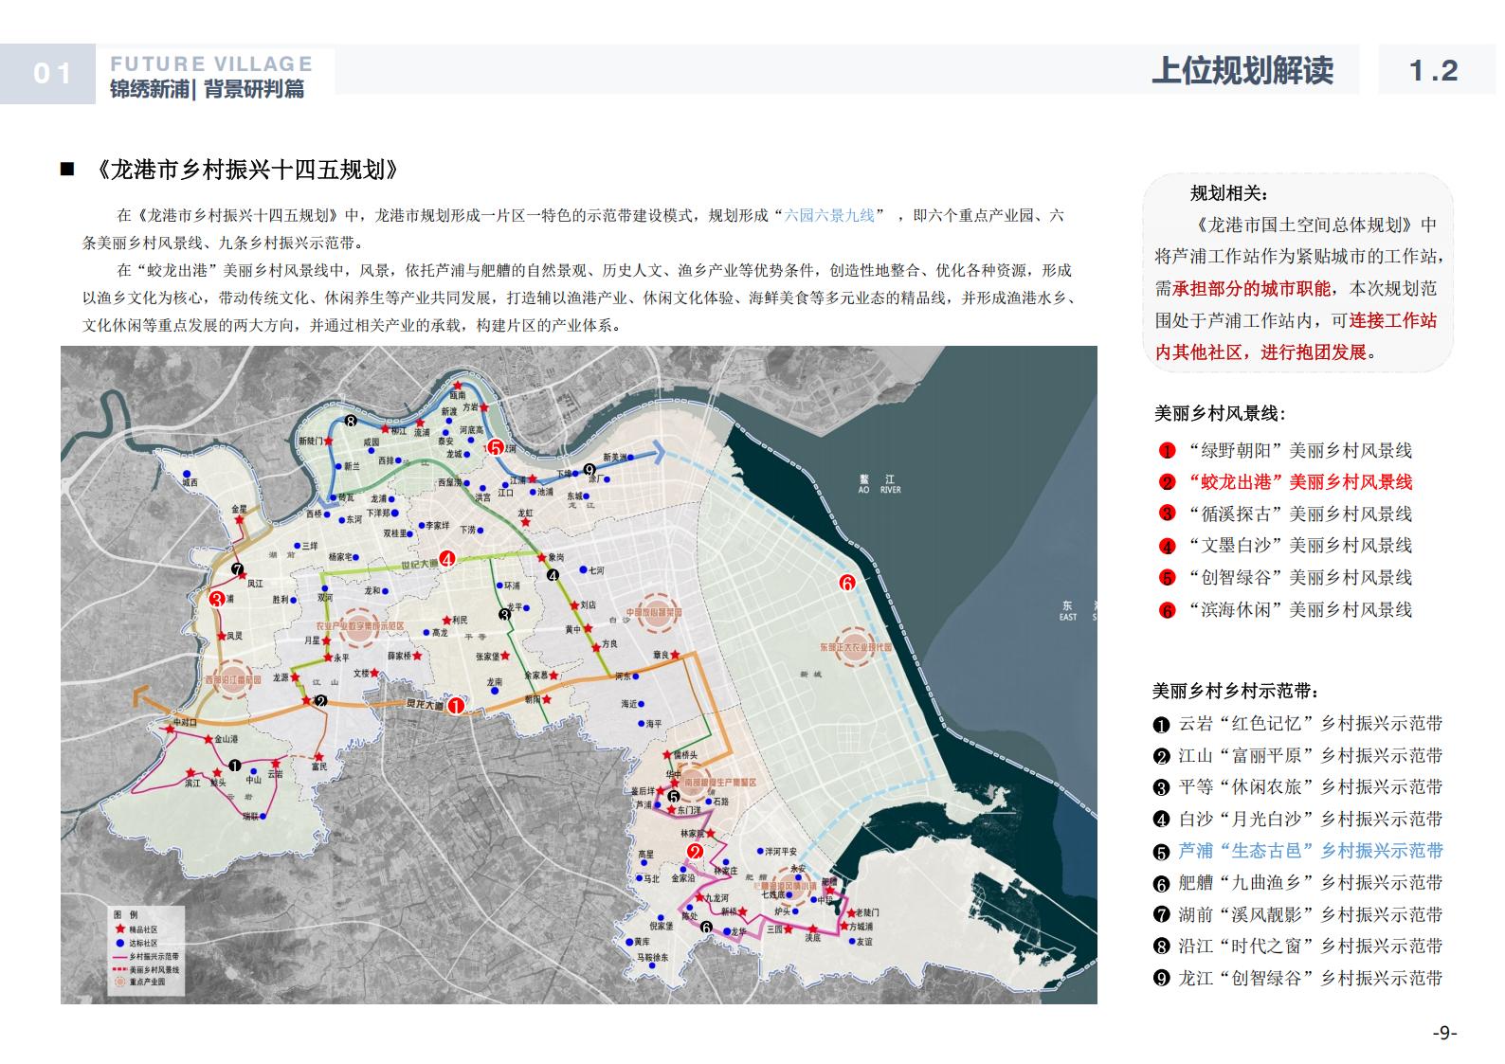Click black marker 1 near 金山港 on the map

coord(235,764)
